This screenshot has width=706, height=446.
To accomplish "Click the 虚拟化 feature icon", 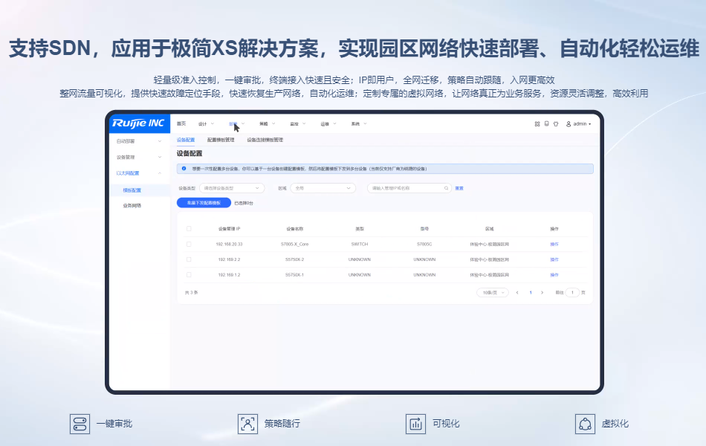I will pyautogui.click(x=585, y=424).
